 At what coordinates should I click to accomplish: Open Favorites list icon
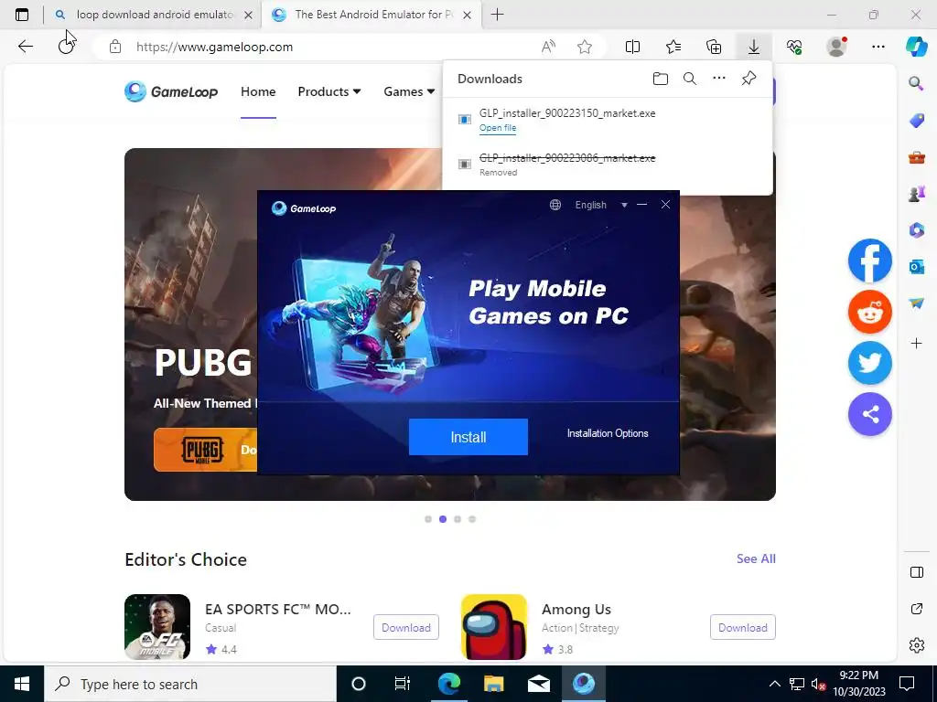click(x=673, y=47)
